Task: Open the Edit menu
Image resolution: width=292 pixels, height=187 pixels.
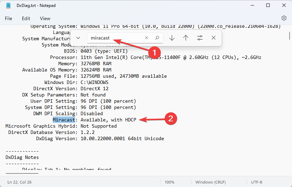Action: 26,18
